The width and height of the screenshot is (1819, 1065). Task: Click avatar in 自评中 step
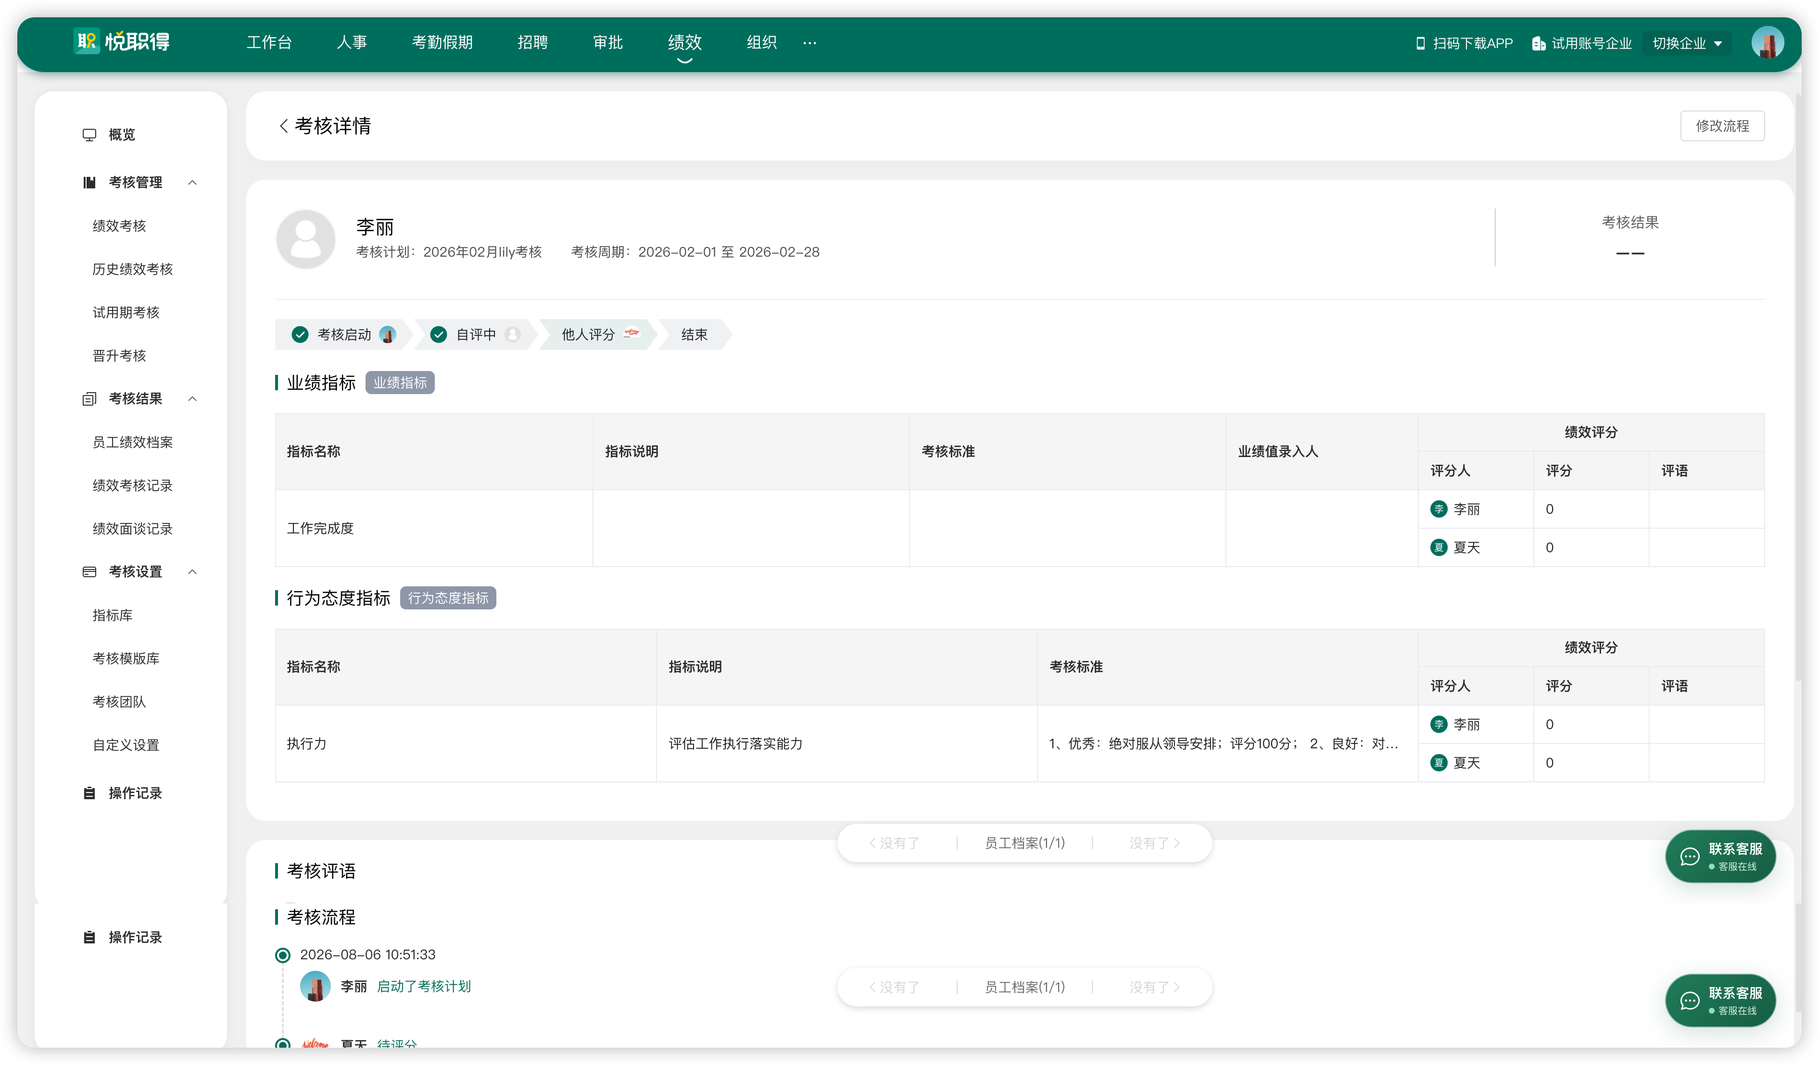[513, 334]
